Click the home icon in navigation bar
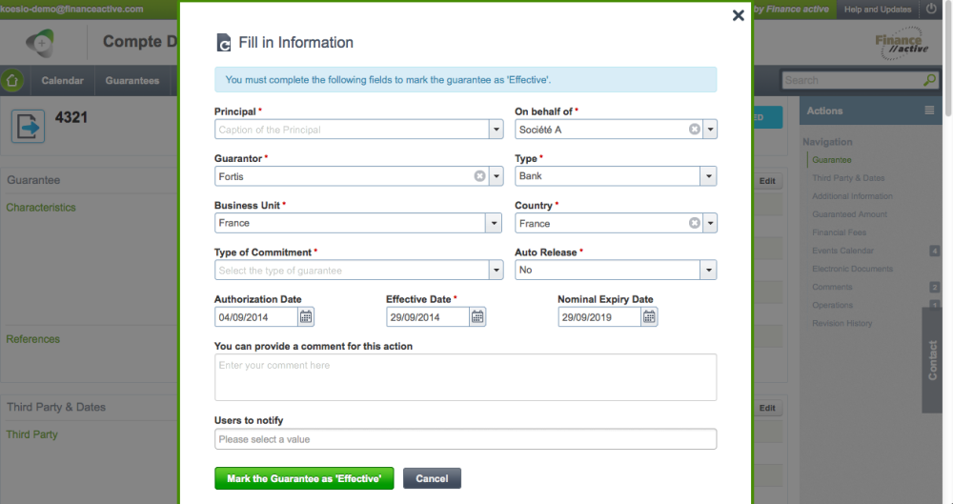Viewport: 953px width, 504px height. pos(12,80)
